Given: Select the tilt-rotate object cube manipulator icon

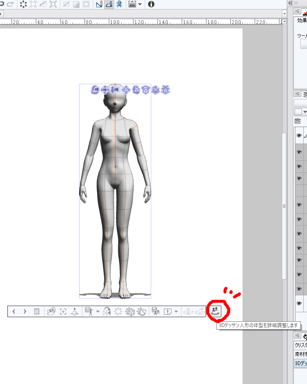Looking at the screenshot, I should coord(146,90).
